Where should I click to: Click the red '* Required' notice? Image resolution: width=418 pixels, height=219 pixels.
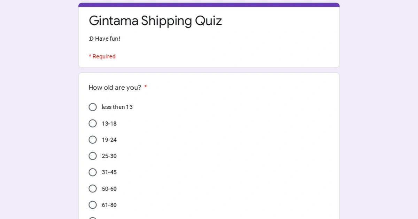tap(102, 56)
